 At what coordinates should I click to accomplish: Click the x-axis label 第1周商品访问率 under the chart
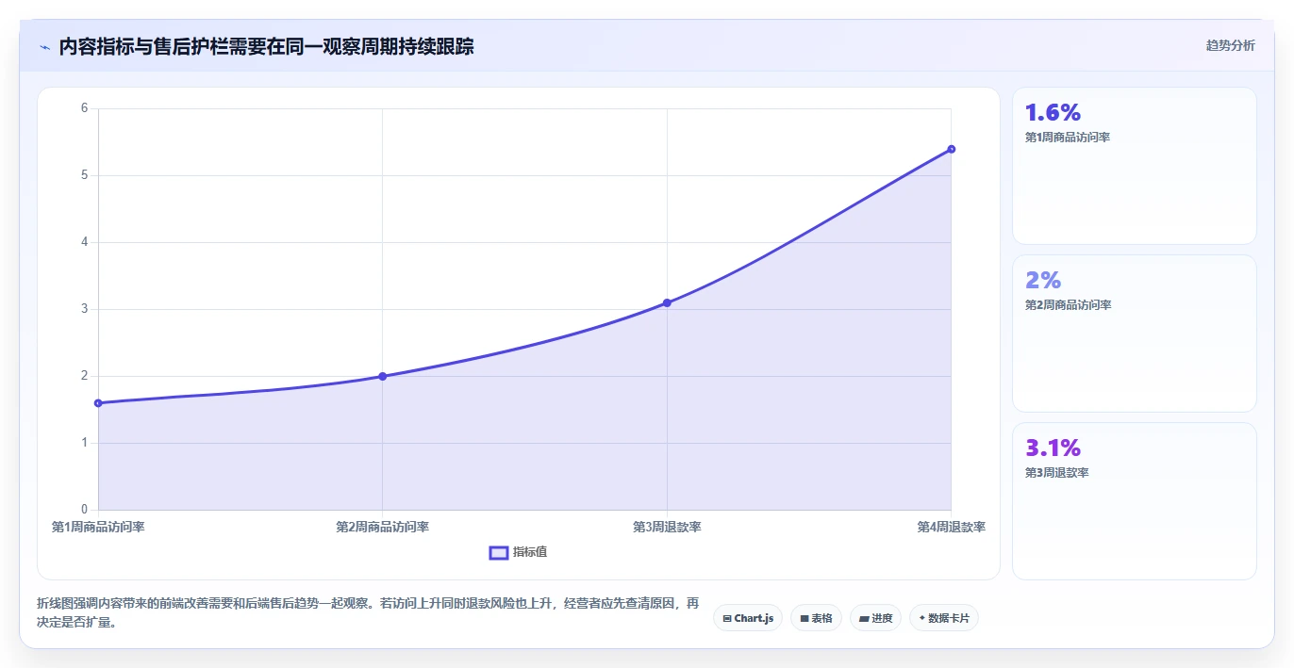point(98,527)
